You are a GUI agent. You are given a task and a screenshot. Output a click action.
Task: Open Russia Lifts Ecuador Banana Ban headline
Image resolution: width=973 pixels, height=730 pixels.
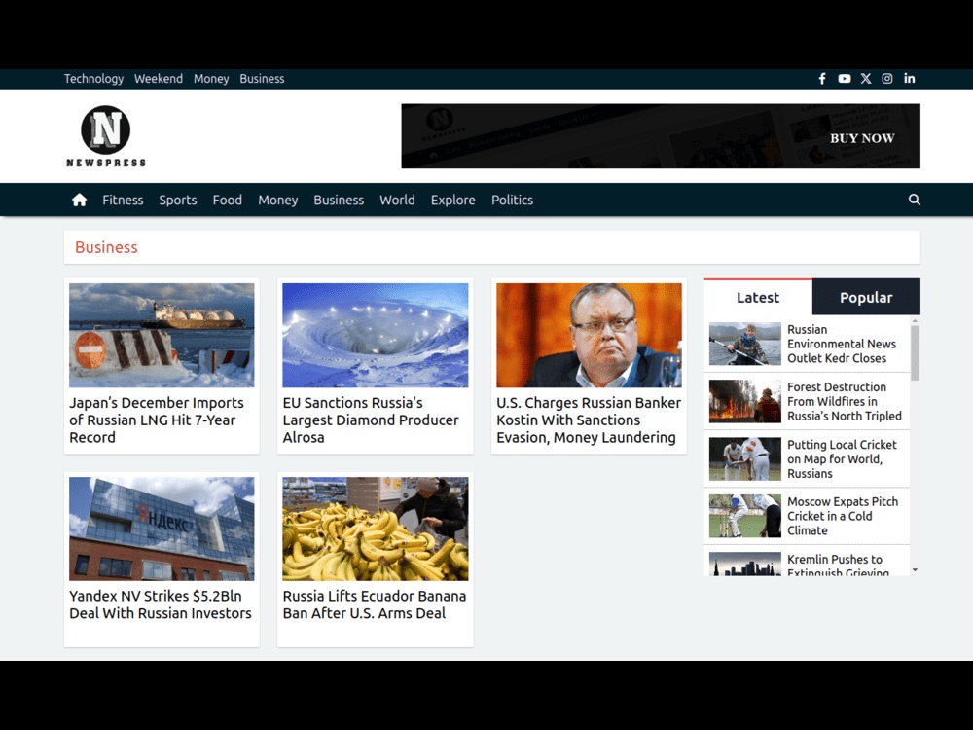pos(375,604)
